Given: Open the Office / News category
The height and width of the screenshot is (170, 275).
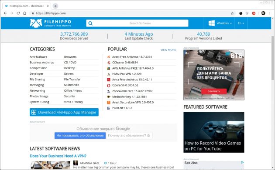Looking at the screenshot, I should (x=73, y=90).
